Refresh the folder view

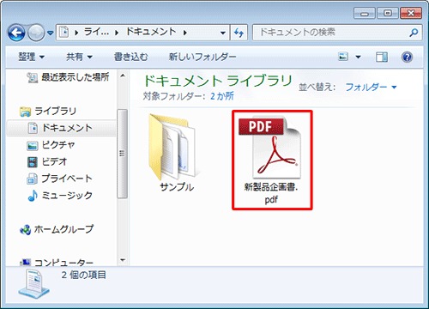click(x=239, y=33)
